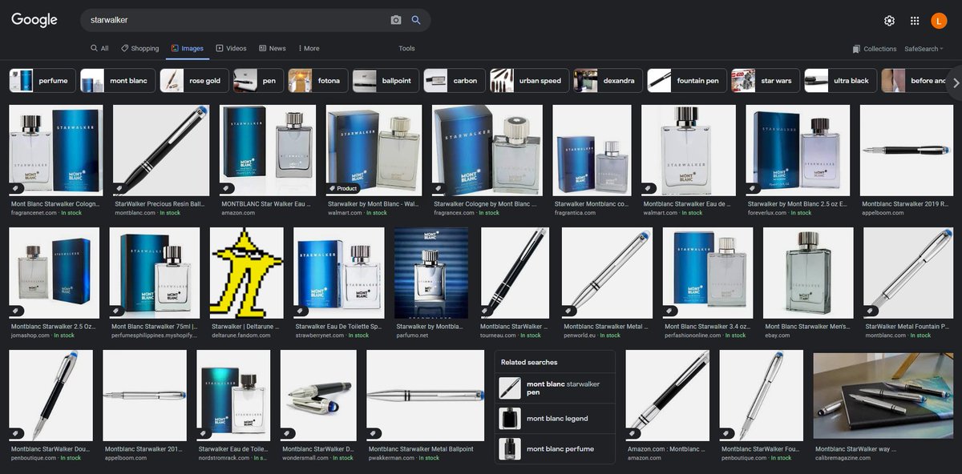Open StarWalker Metal Fountain Pen image
Image resolution: width=962 pixels, height=474 pixels.
coord(907,273)
